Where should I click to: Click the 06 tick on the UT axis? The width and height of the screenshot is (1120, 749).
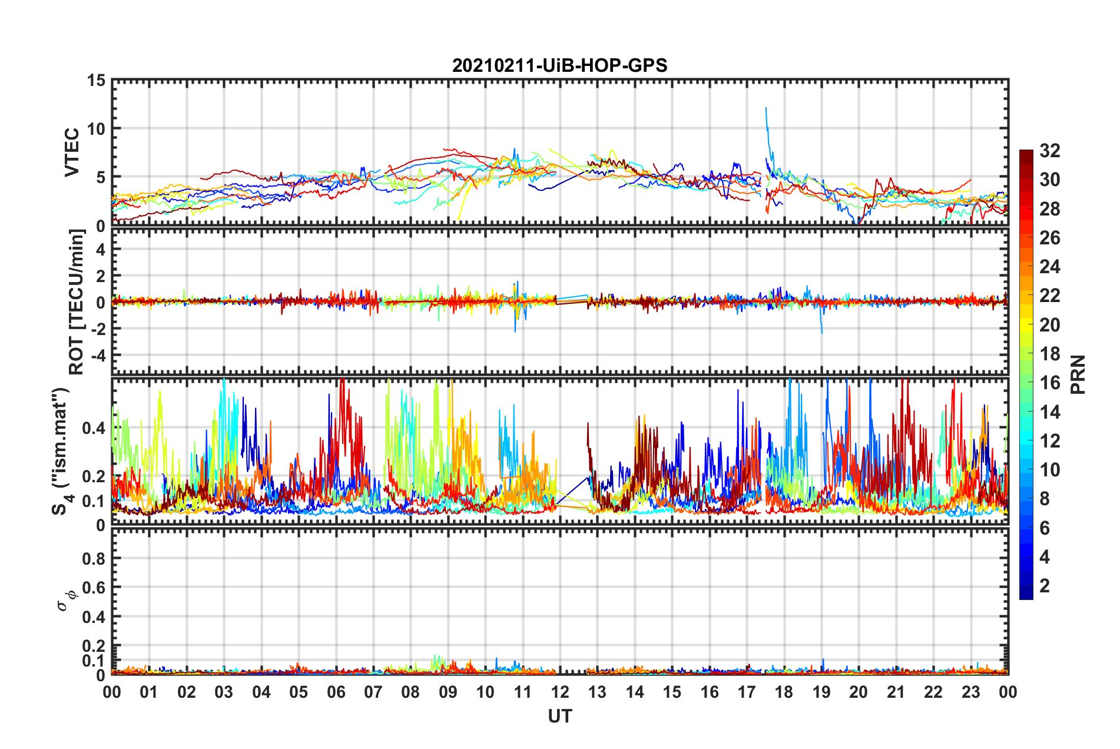coord(336,692)
